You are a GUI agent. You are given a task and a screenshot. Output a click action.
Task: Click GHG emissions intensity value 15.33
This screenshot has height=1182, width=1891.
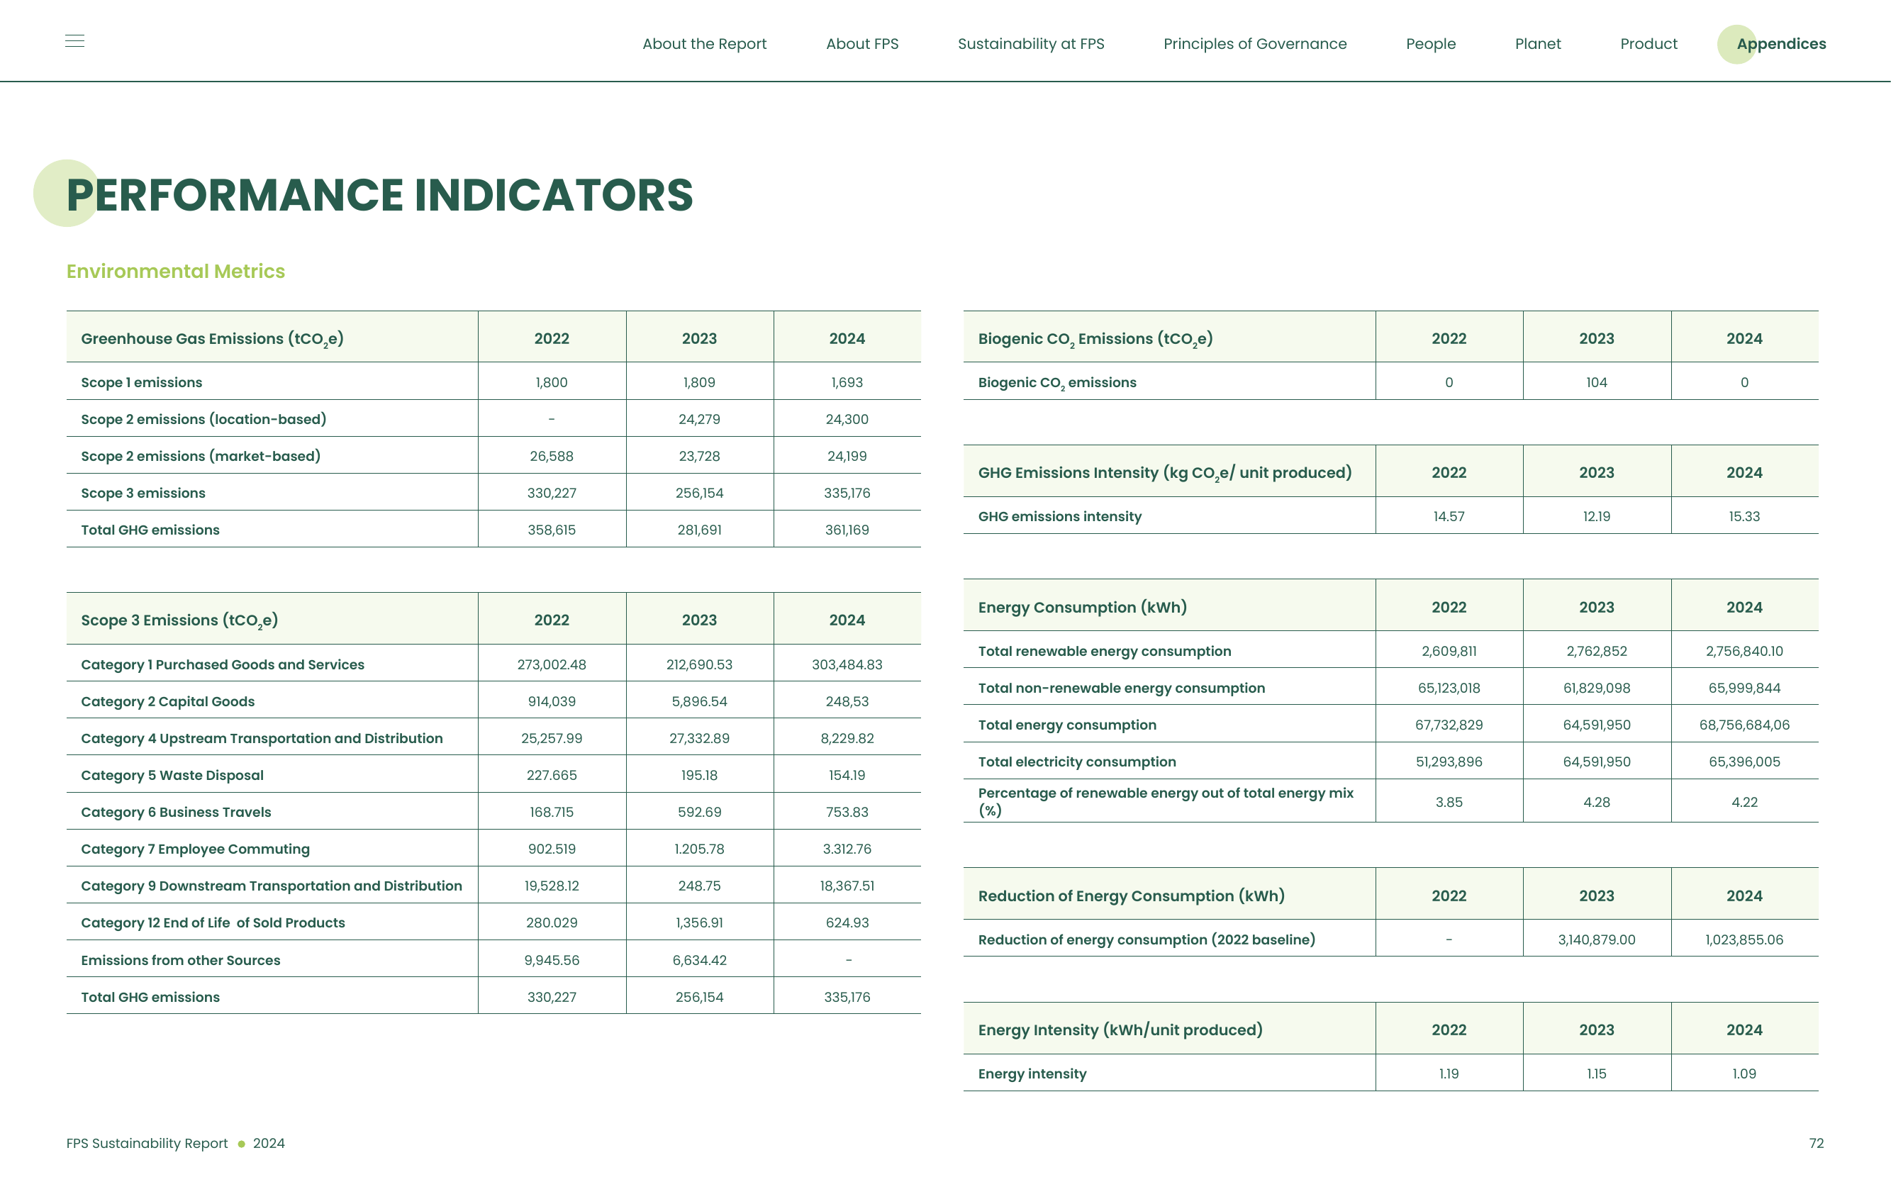[x=1744, y=516]
